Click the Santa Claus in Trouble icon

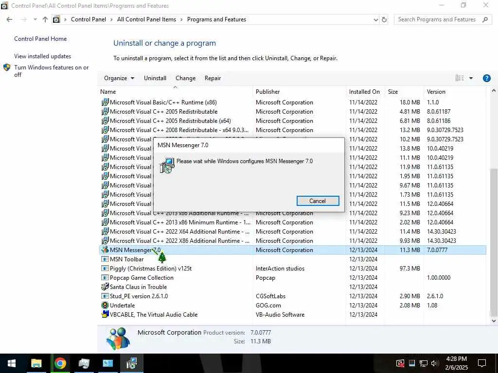[x=105, y=287]
